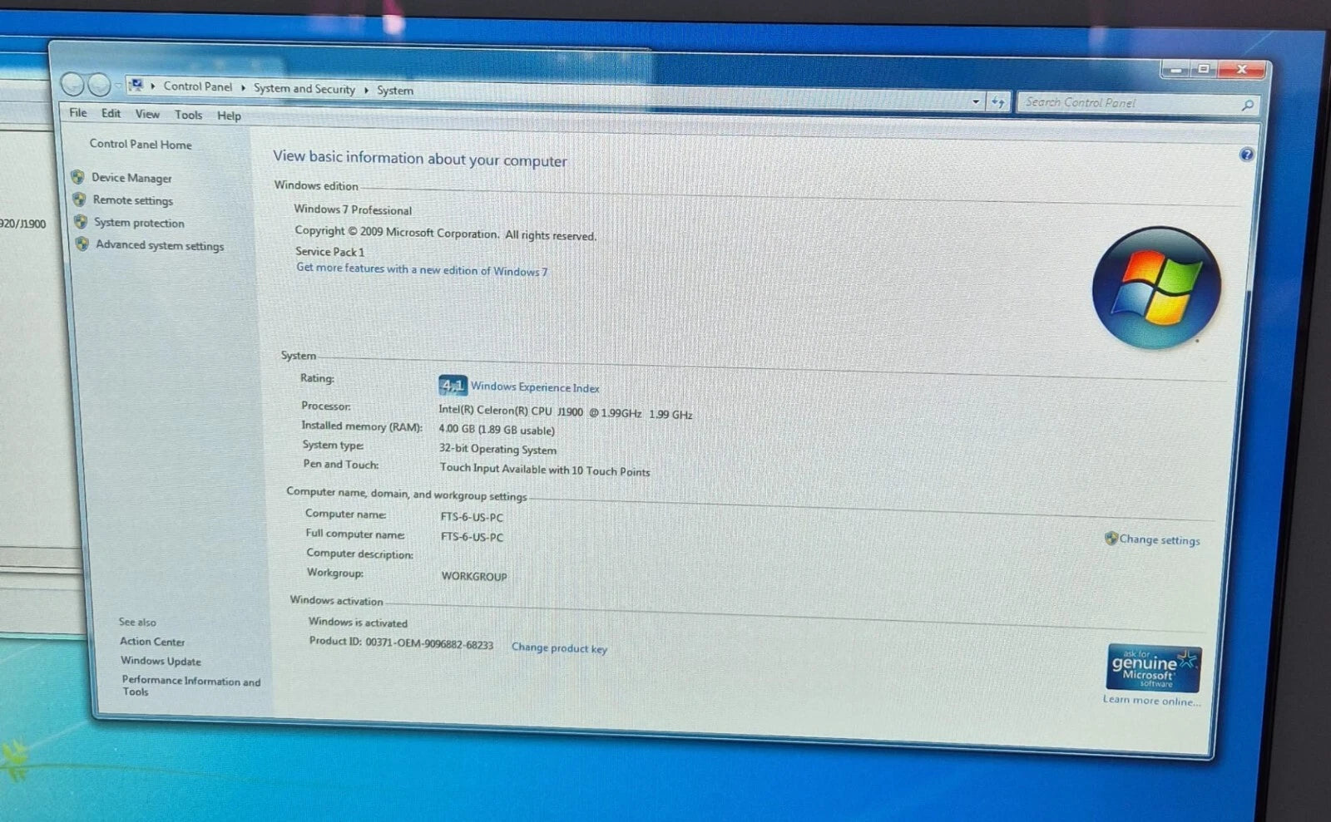Screen dimensions: 1331x822
Task: Click the Service Pack 1 text
Action: 329,251
